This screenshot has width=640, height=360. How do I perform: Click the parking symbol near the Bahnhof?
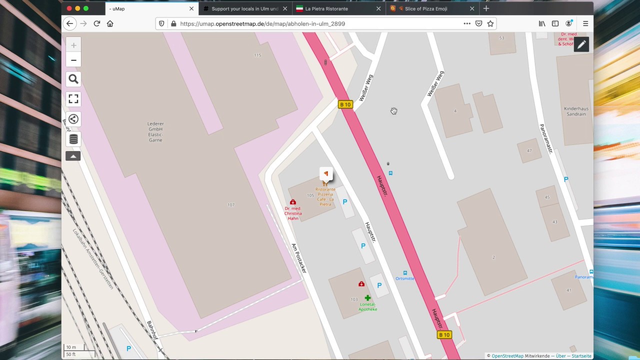128,348
